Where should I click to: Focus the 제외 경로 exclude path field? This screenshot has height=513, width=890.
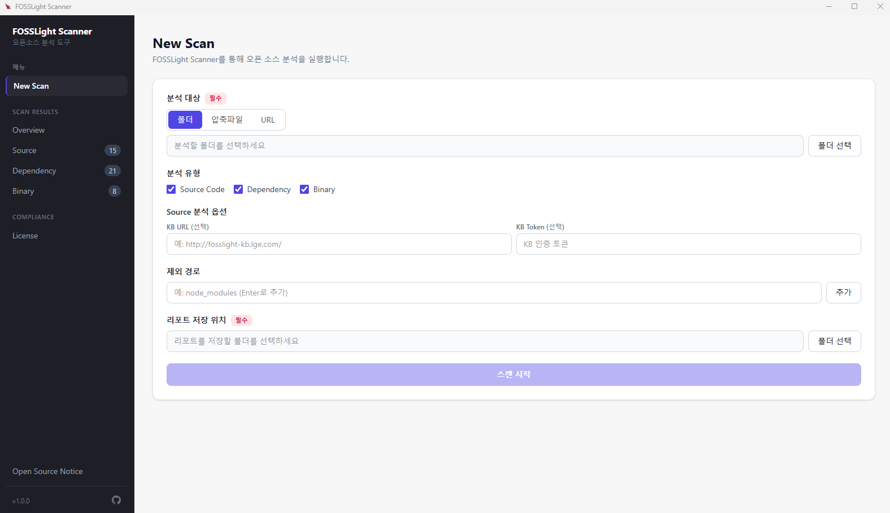click(494, 293)
